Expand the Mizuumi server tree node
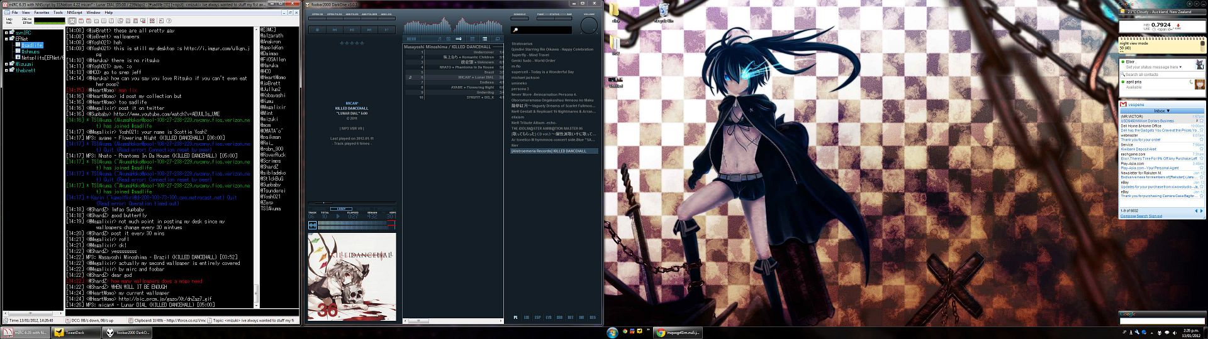The image size is (1208, 339). click(7, 64)
